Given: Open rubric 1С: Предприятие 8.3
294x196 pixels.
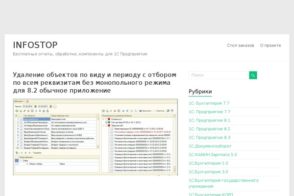Looking at the screenshot, I should point(209,138).
